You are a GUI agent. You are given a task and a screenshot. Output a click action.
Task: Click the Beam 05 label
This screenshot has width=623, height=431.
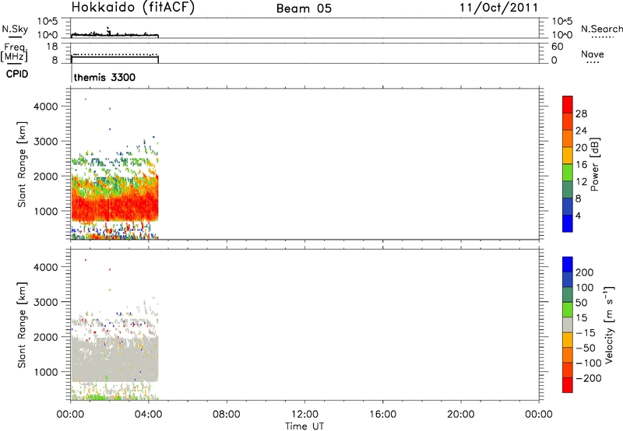pos(304,9)
